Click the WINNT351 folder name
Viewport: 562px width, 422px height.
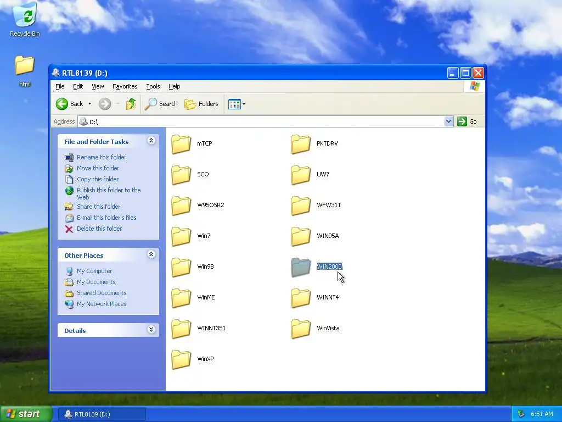tap(211, 328)
